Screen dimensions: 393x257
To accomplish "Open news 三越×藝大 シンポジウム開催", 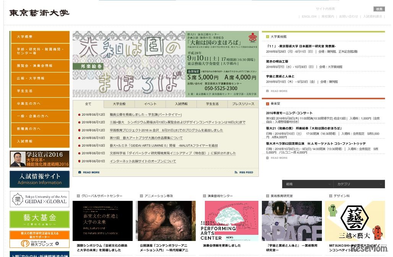I will tap(177, 122).
